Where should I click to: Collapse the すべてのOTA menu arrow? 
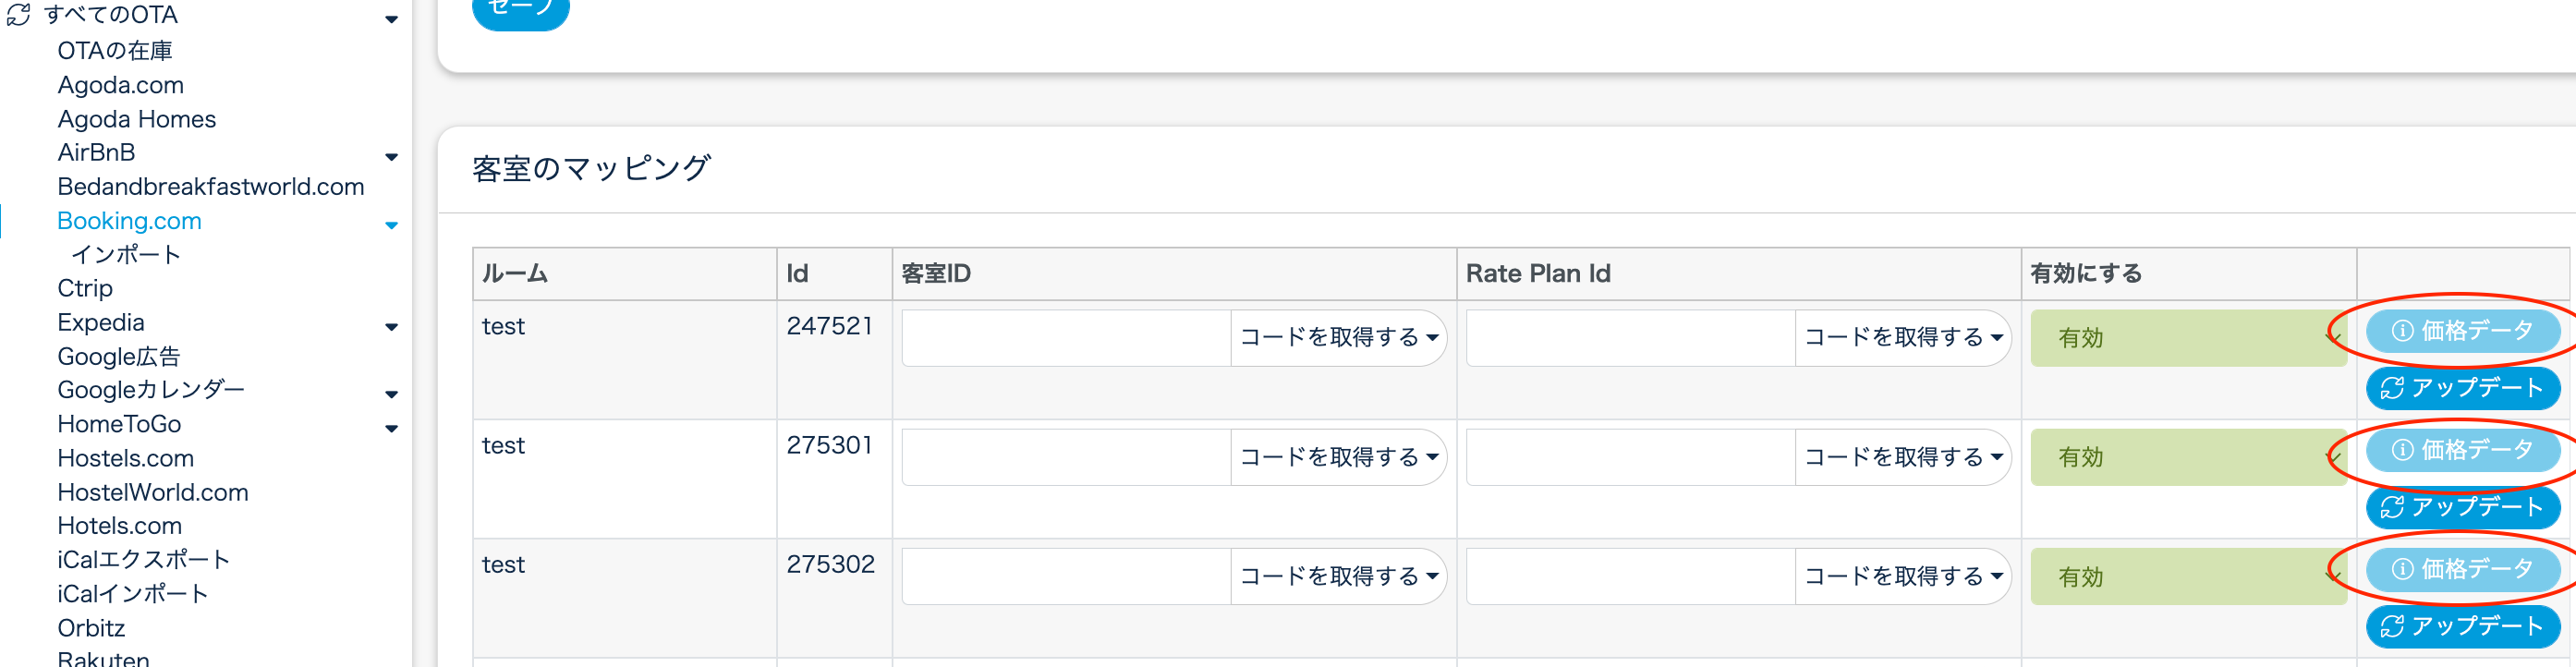391,19
